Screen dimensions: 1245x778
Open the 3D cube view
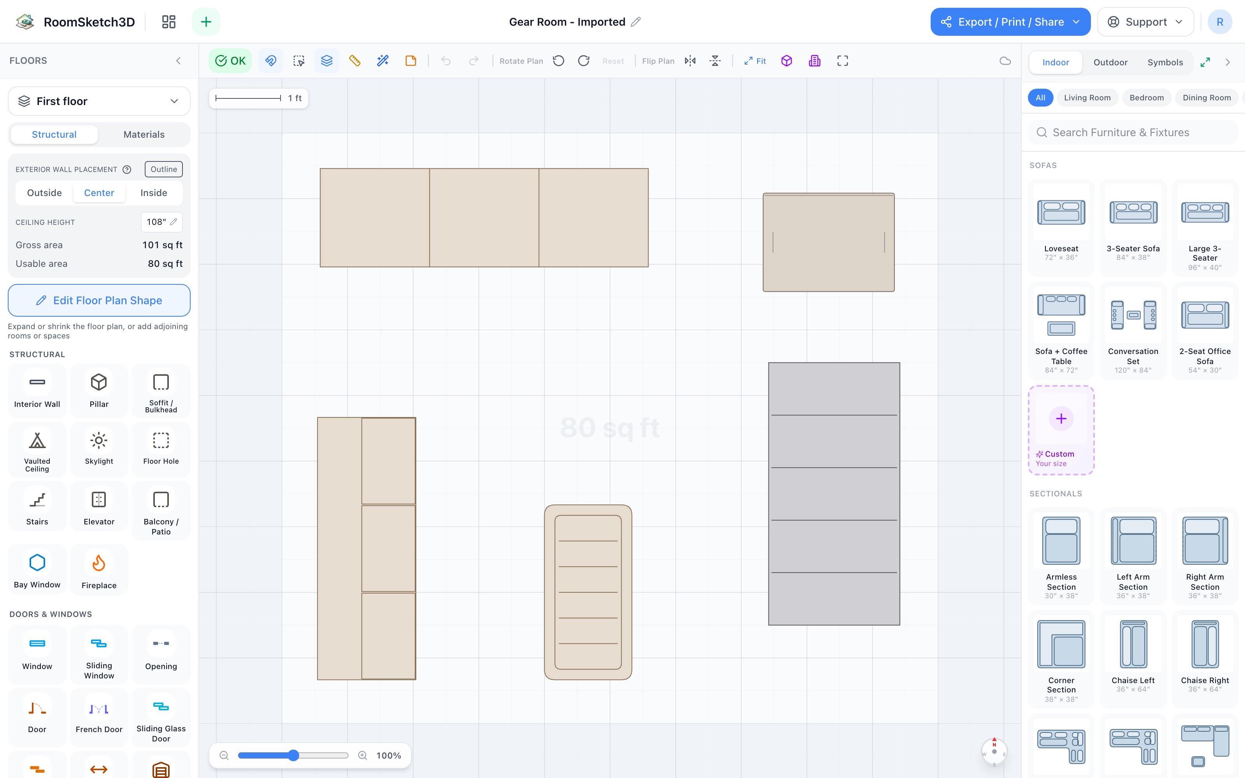[x=786, y=61]
